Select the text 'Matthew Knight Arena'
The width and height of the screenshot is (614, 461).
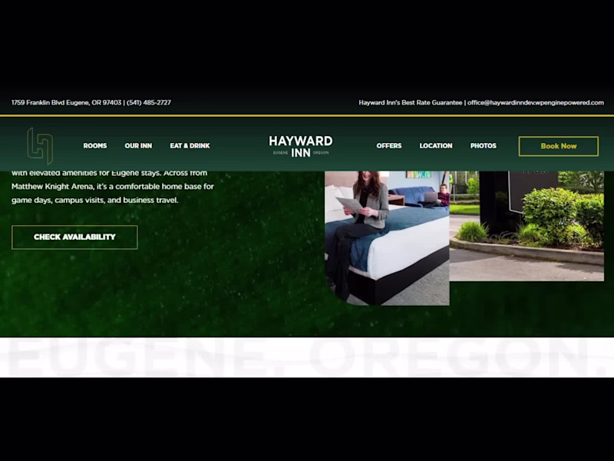(x=52, y=187)
